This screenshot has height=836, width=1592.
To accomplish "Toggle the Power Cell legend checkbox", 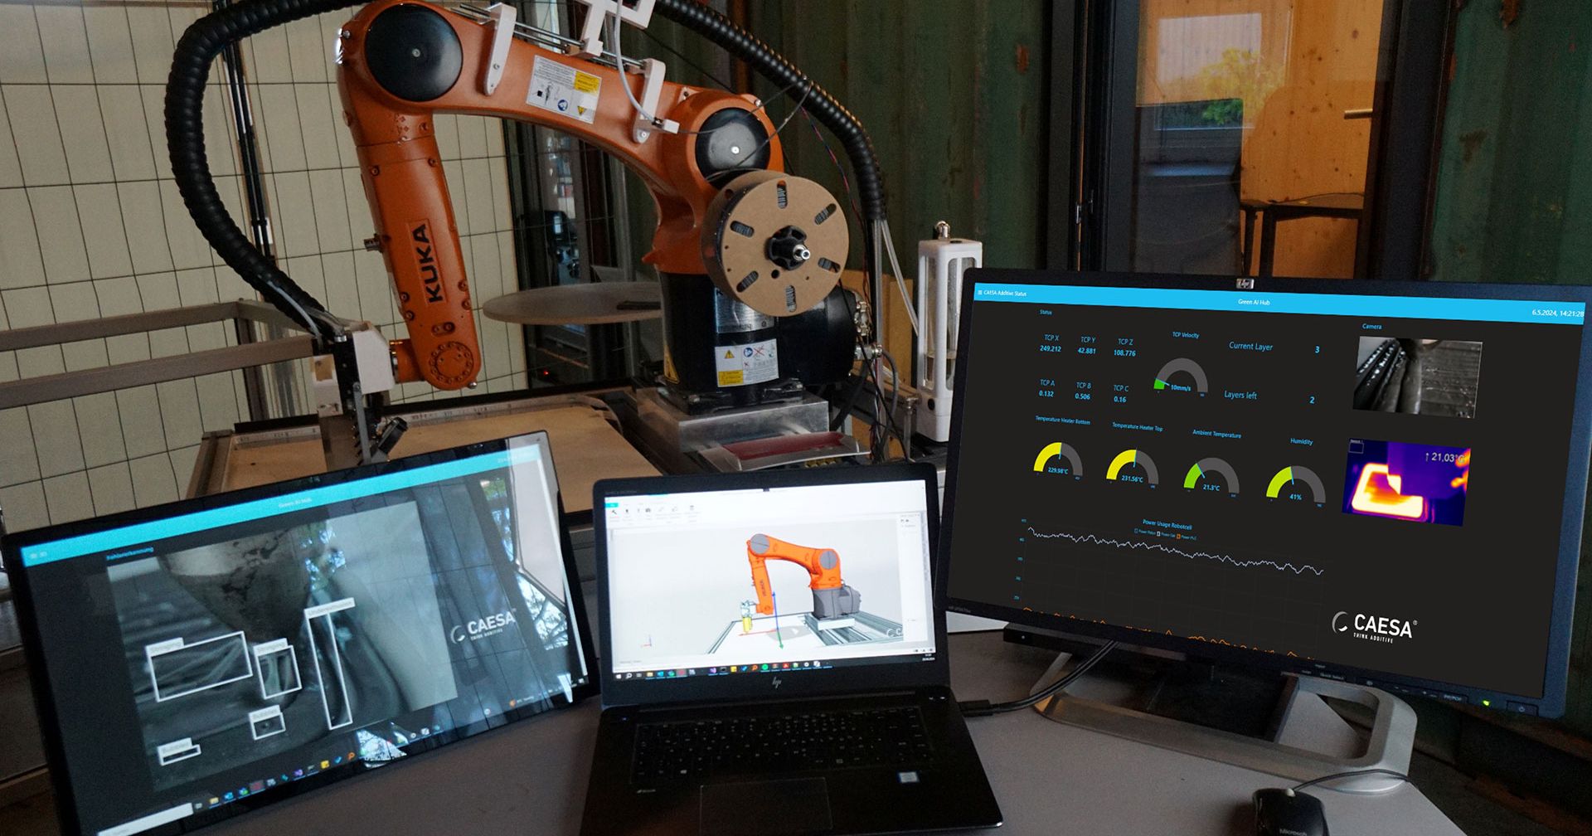I will click(x=1158, y=534).
